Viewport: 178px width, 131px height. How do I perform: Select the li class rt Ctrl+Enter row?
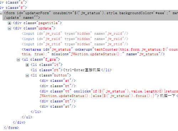coord(71,70)
